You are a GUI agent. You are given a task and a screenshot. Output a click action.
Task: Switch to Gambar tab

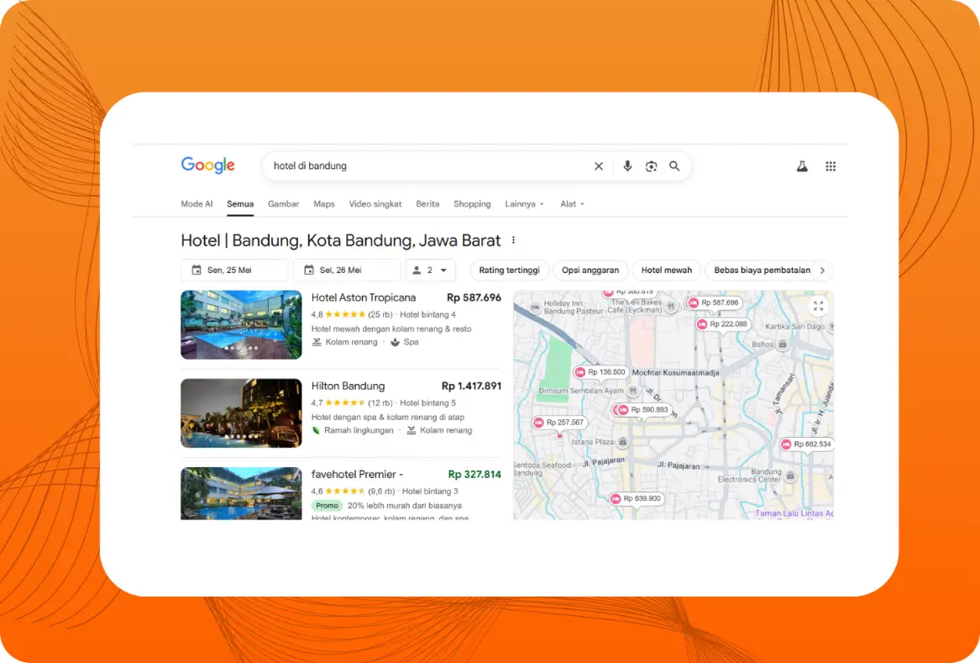[283, 204]
